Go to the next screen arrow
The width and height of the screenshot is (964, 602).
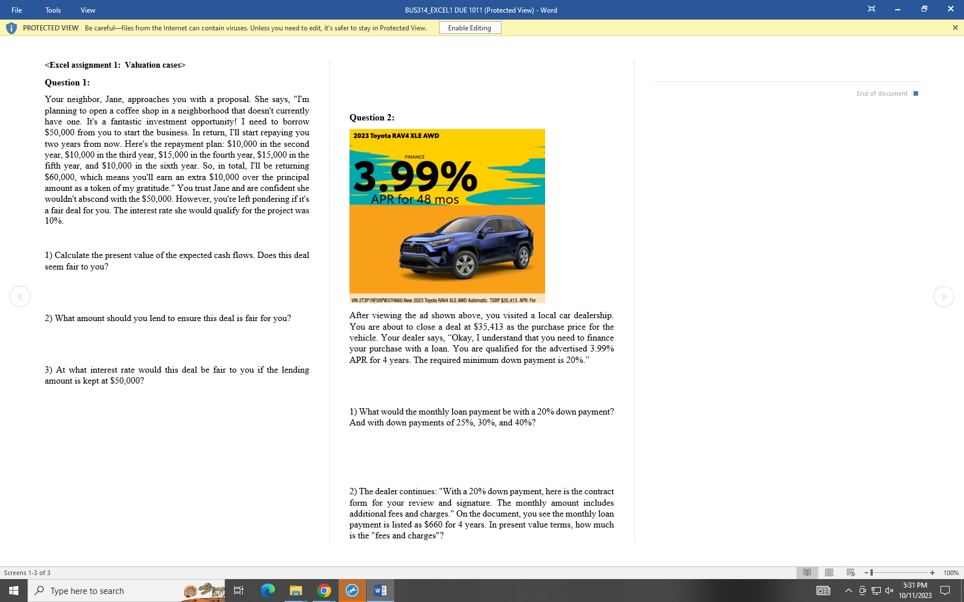[943, 296]
